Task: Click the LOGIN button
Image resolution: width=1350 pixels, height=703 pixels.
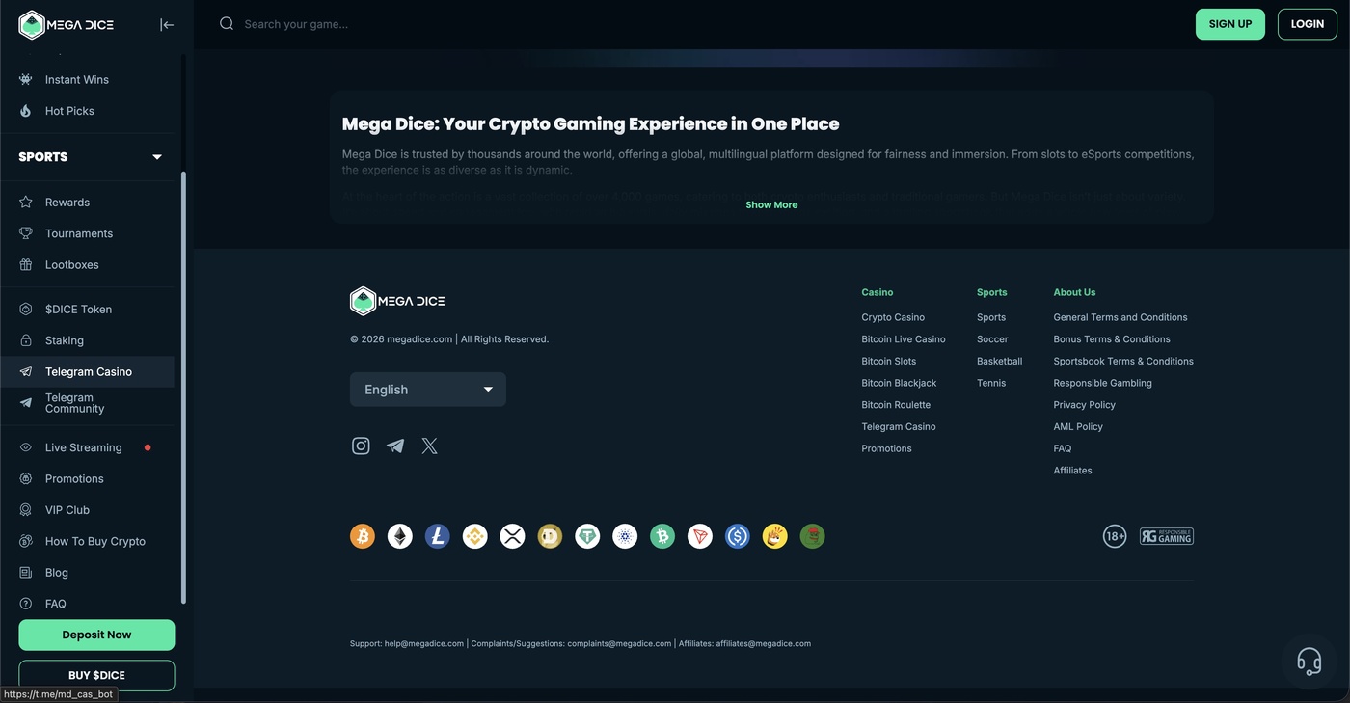Action: [1308, 24]
